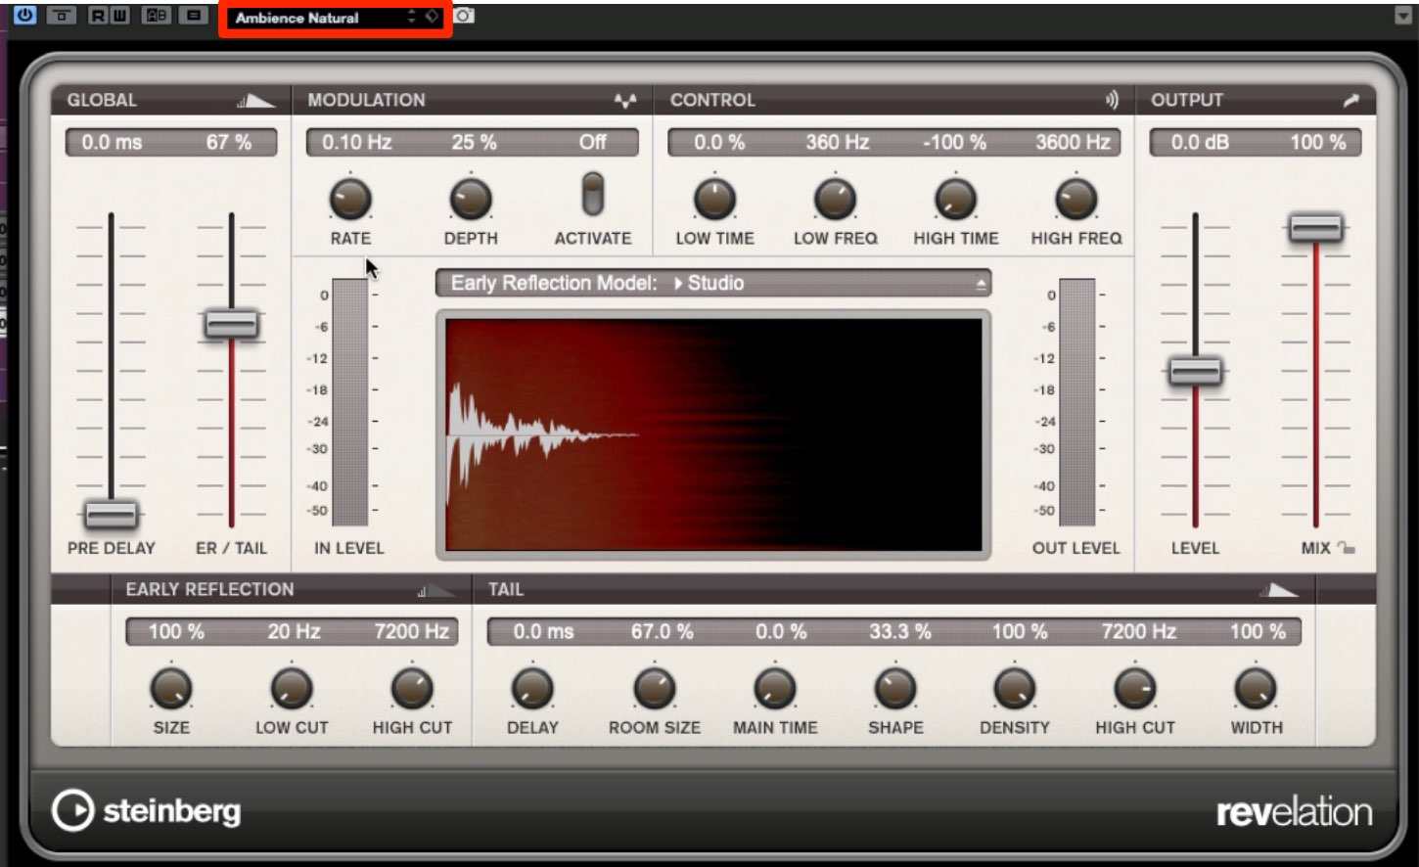The image size is (1419, 867).
Task: Click the Control section speaker icon
Action: click(1112, 100)
